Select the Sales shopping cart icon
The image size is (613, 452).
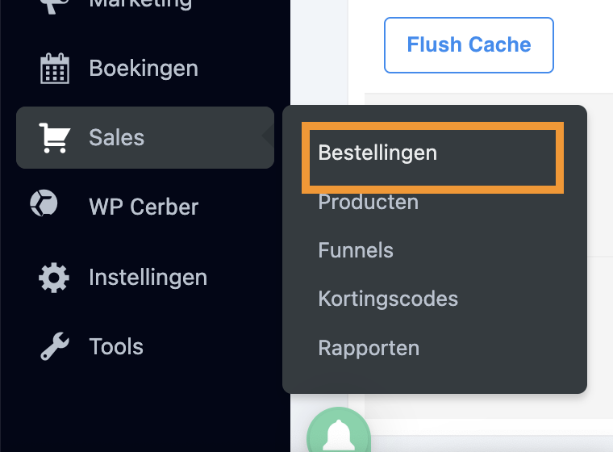coord(55,138)
